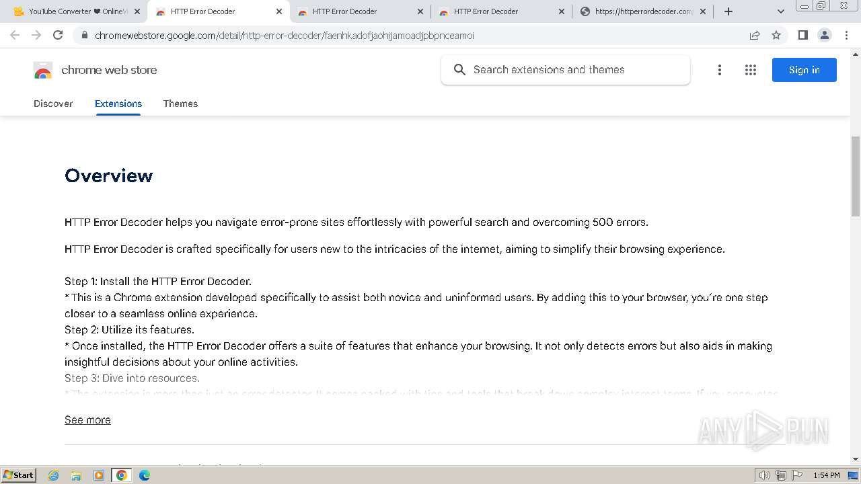The height and width of the screenshot is (484, 861).
Task: Click 'Step 3: Dive into resources.' text
Action: 132,378
